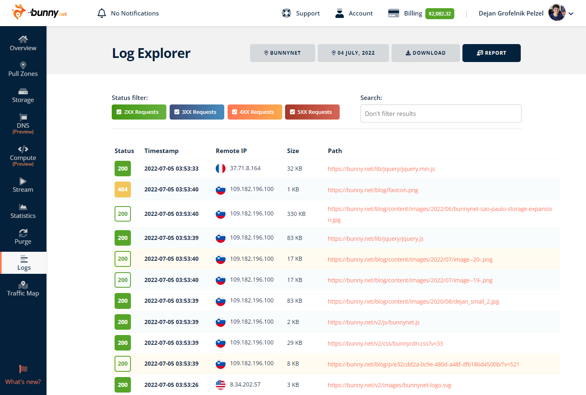Click the Support lifebuoy icon
This screenshot has width=586, height=395.
pos(287,13)
